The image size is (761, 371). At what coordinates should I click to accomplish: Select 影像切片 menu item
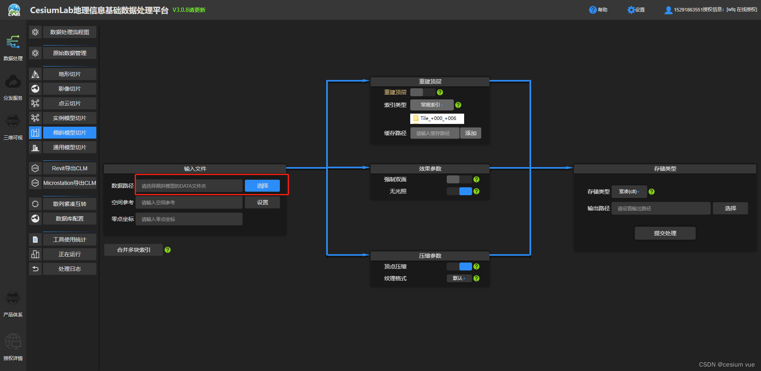(70, 89)
